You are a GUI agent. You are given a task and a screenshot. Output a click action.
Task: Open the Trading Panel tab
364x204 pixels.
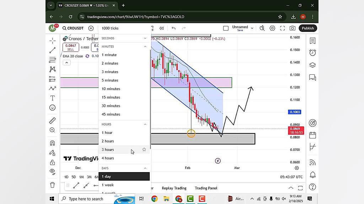pos(206,188)
